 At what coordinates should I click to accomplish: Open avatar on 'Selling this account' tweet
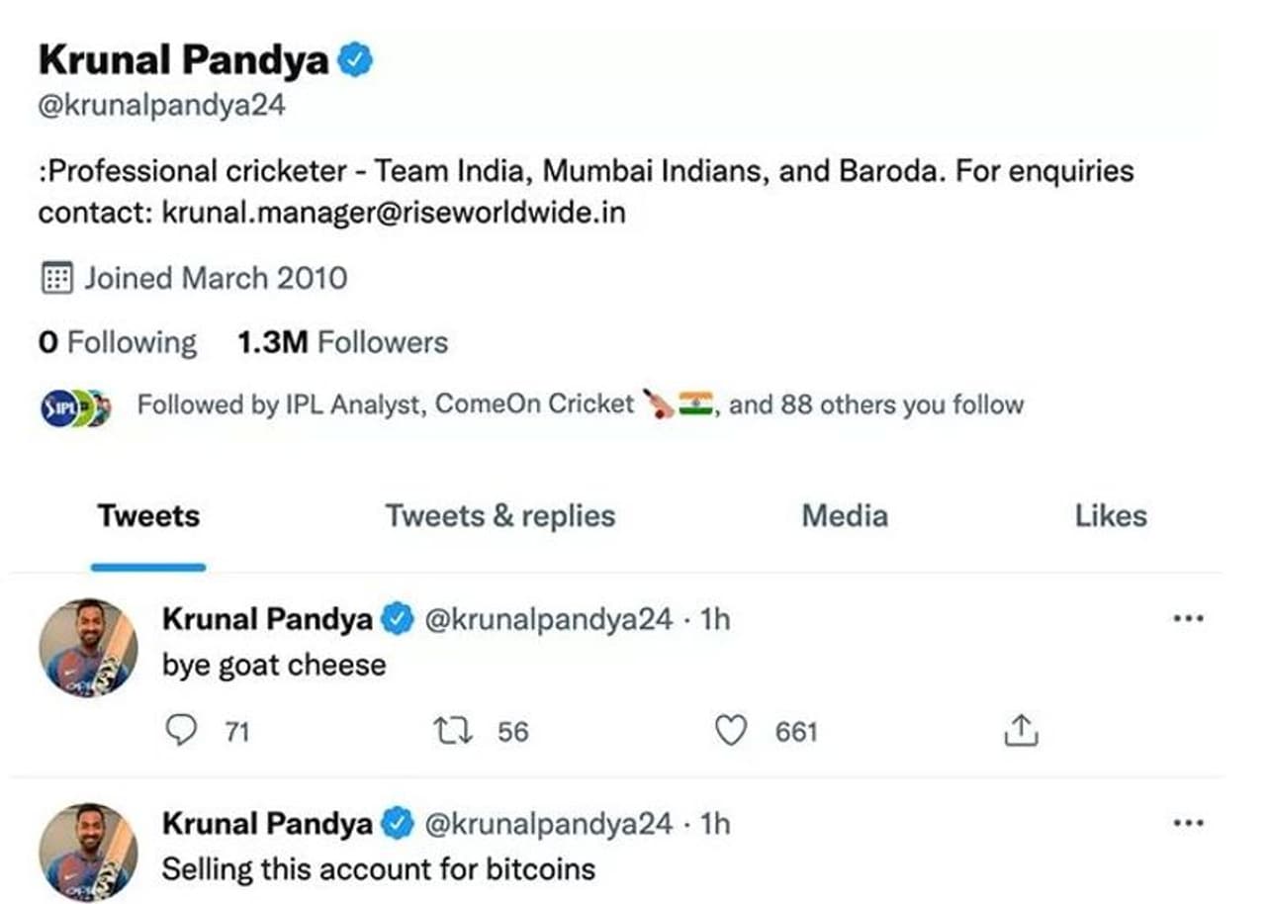pos(88,851)
